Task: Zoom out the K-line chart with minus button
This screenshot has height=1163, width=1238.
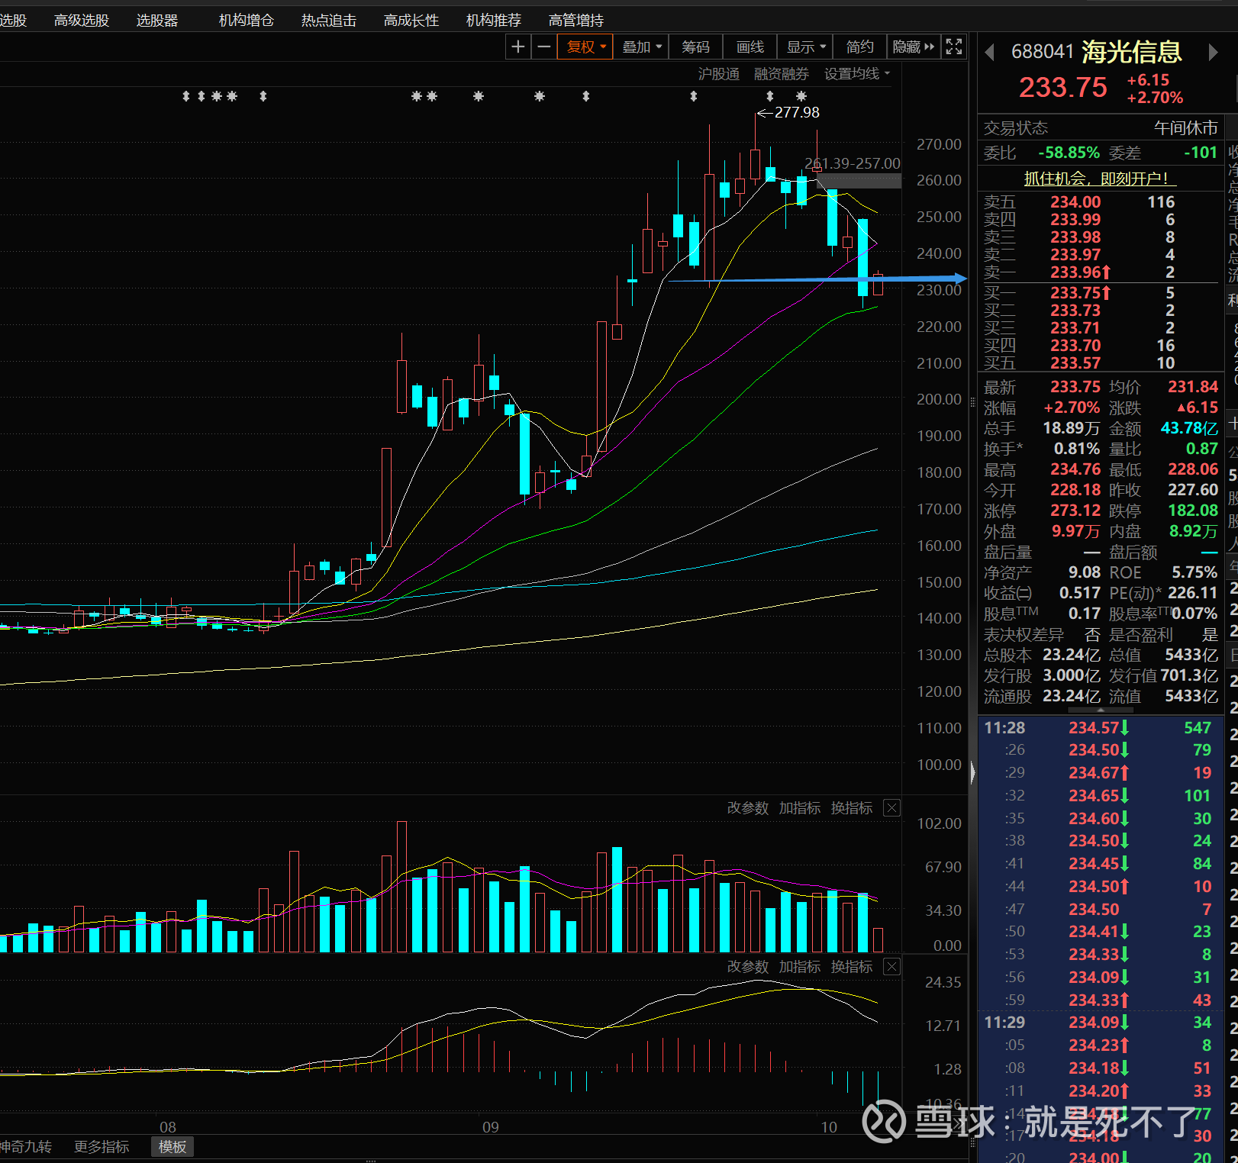Action: point(544,47)
